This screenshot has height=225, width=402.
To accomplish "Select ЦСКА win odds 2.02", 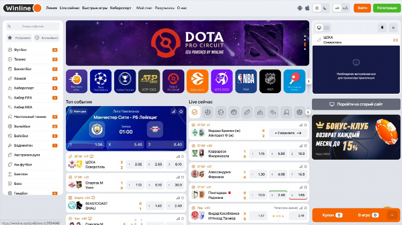I will 136,164.
